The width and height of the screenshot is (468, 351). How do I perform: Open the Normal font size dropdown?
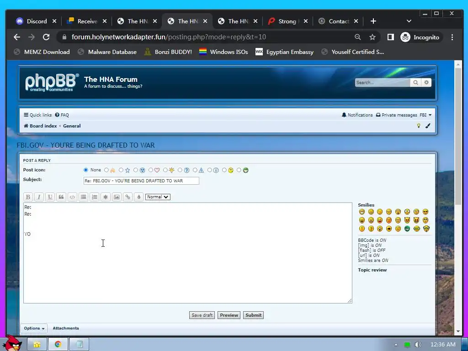(158, 197)
